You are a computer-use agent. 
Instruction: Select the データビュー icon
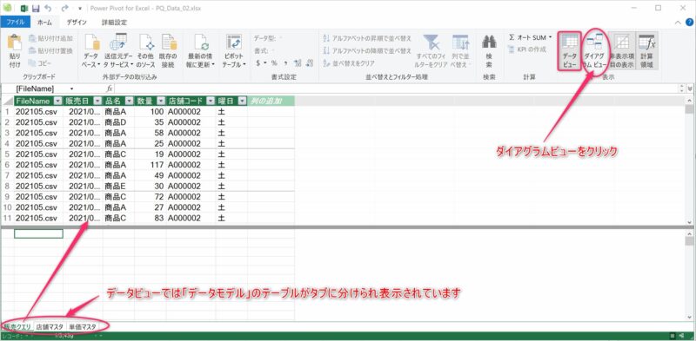[569, 43]
